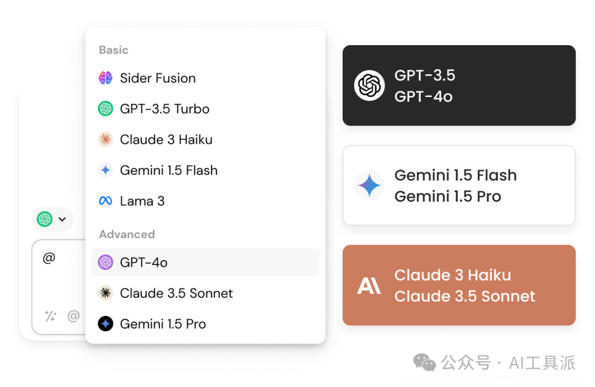This screenshot has width=595, height=387.
Task: Click the purple GPT-4o icon
Action: click(x=105, y=262)
